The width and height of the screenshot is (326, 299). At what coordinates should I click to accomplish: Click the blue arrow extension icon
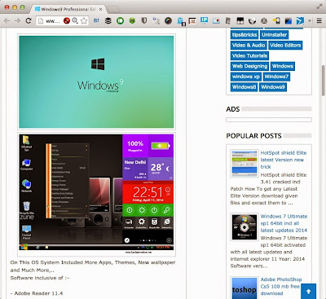tap(300, 20)
